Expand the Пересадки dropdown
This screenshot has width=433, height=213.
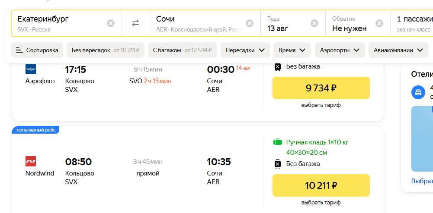point(245,50)
